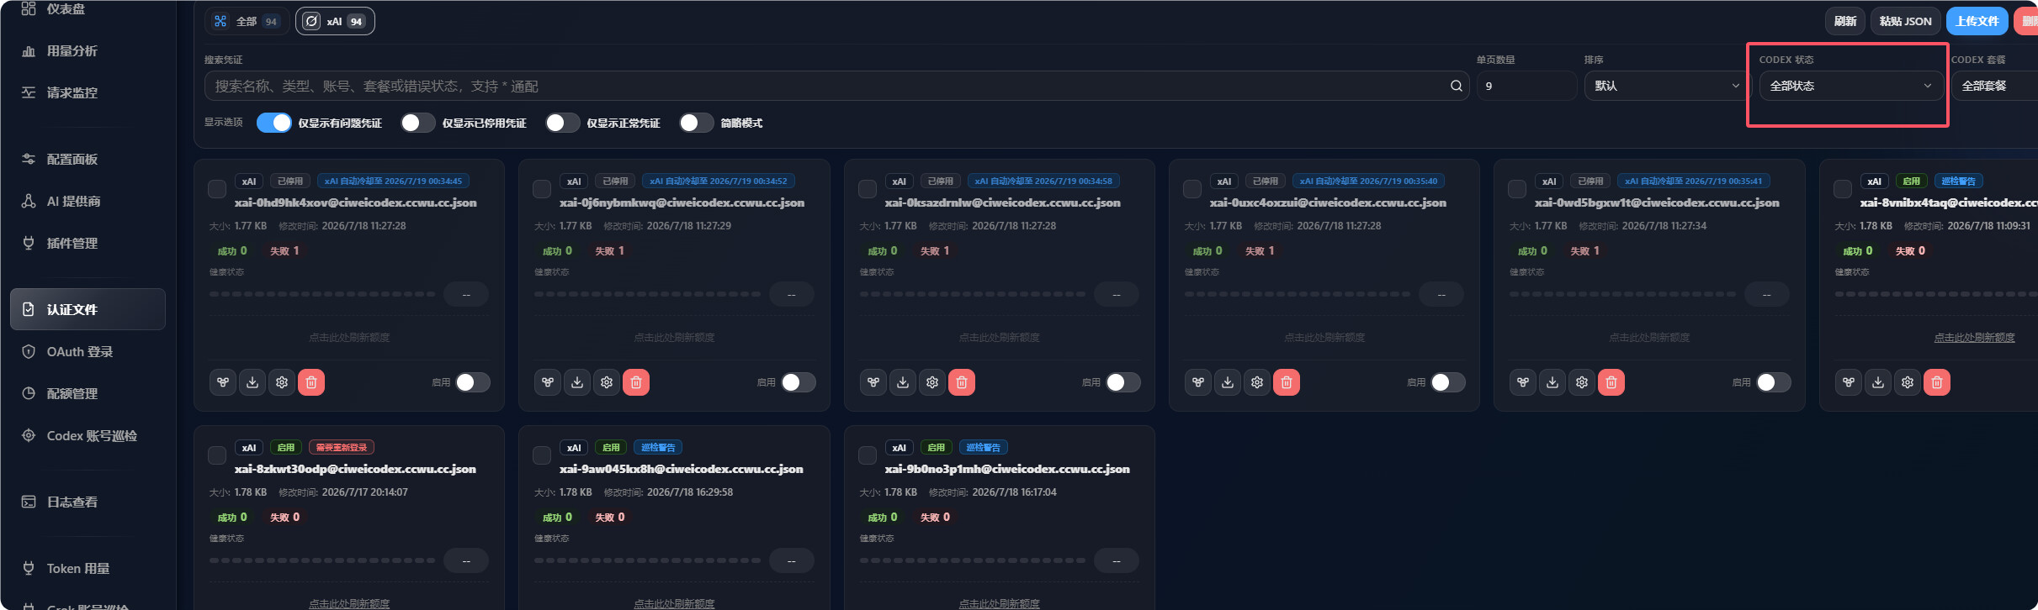This screenshot has width=2038, height=610.
Task: Open the 排序 sort dropdown showing 默认
Action: [x=1667, y=86]
